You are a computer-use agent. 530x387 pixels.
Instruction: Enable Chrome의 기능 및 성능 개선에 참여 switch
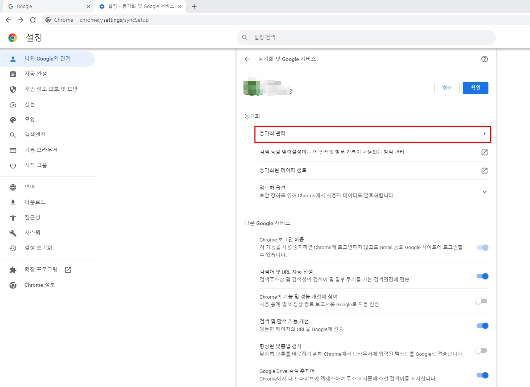tap(482, 301)
